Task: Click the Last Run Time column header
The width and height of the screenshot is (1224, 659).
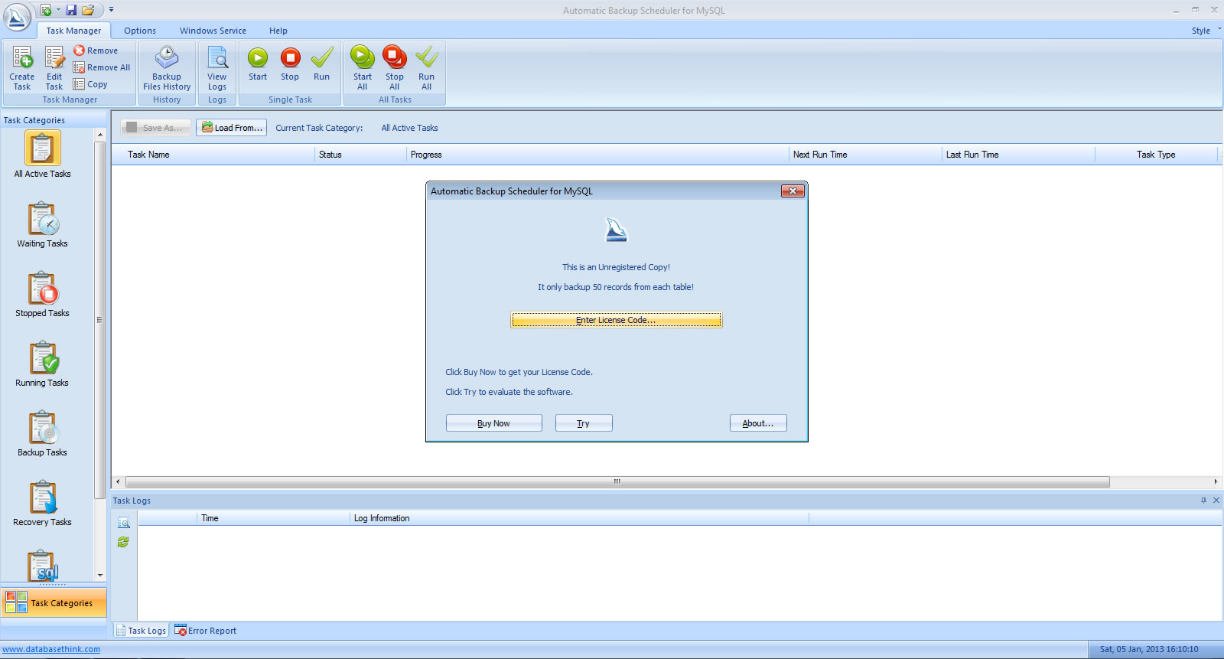Action: (1018, 155)
